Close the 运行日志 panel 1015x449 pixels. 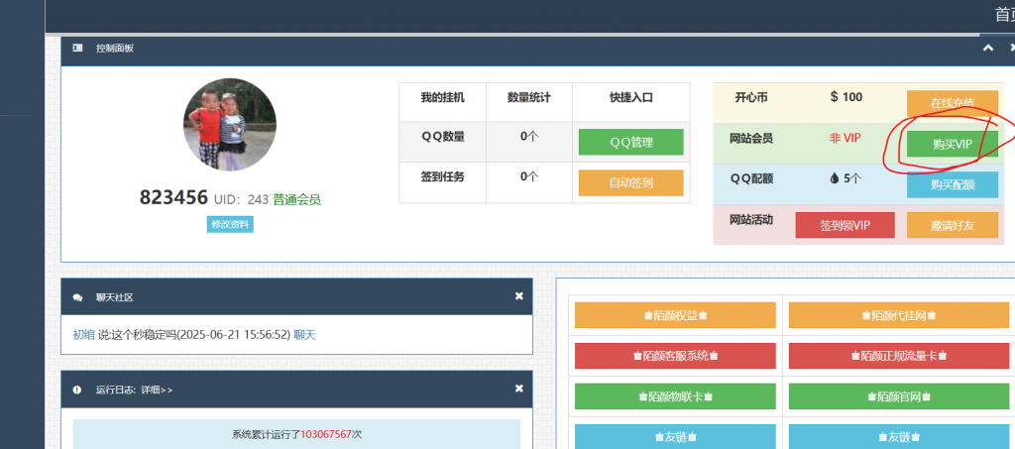coord(518,389)
